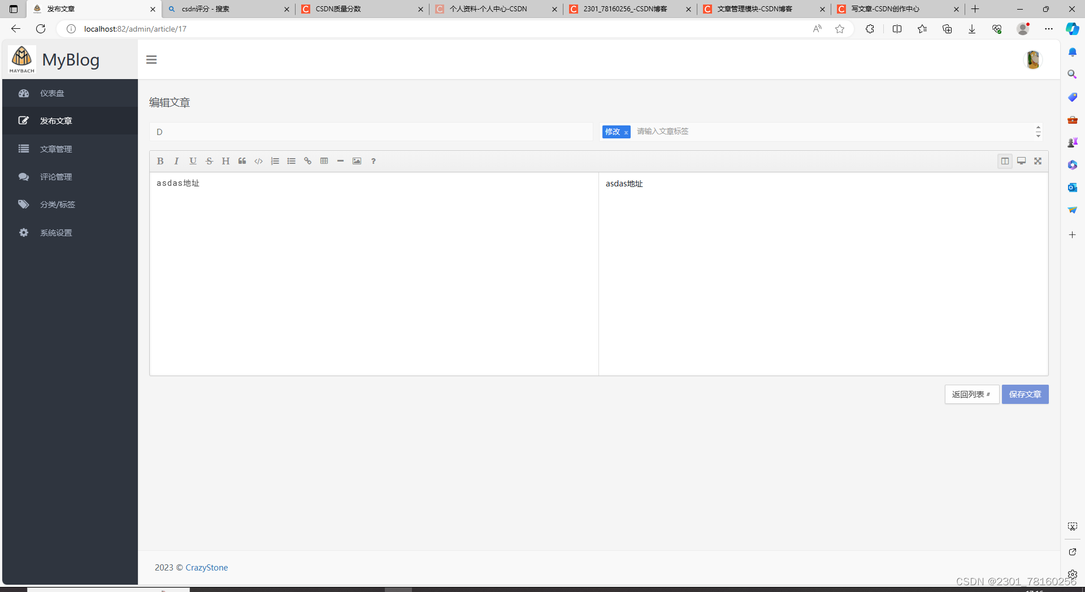Viewport: 1085px width, 592px height.
Task: Open 仪表盘 dashboard in sidebar
Action: tap(70, 93)
